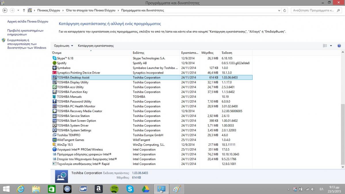
Task: Click the Synaptics Pointing Device Driver icon
Action: pos(55,73)
